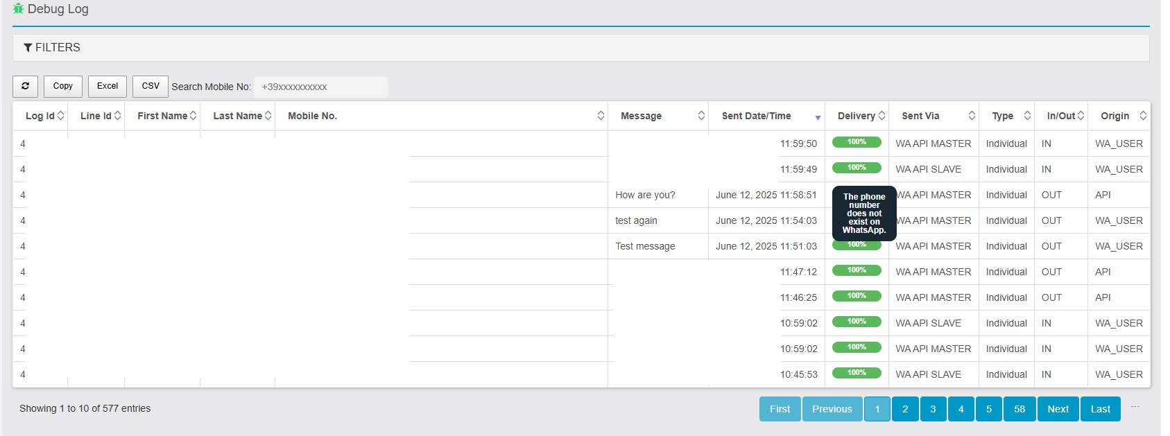The height and width of the screenshot is (436, 1170).
Task: Click the Copy button
Action: click(63, 87)
